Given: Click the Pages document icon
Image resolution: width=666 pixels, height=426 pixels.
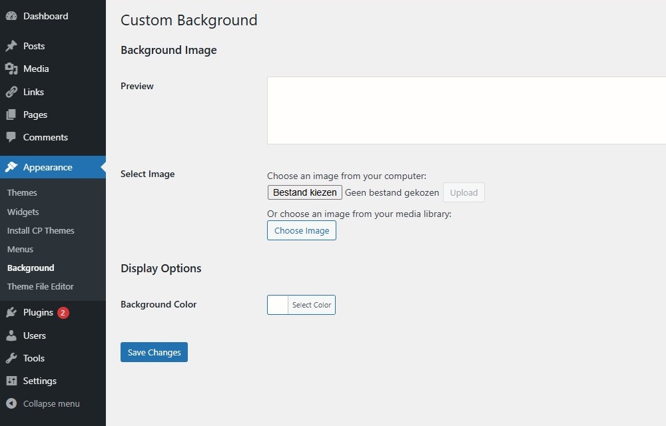Looking at the screenshot, I should (x=11, y=114).
